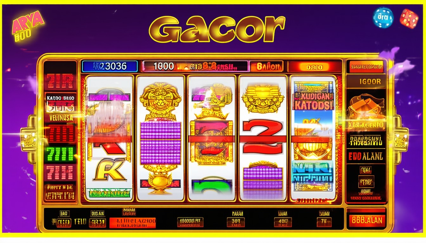This screenshot has width=426, height=243.
Task: Click the green 711 indicator in left panel
Action: click(60, 154)
